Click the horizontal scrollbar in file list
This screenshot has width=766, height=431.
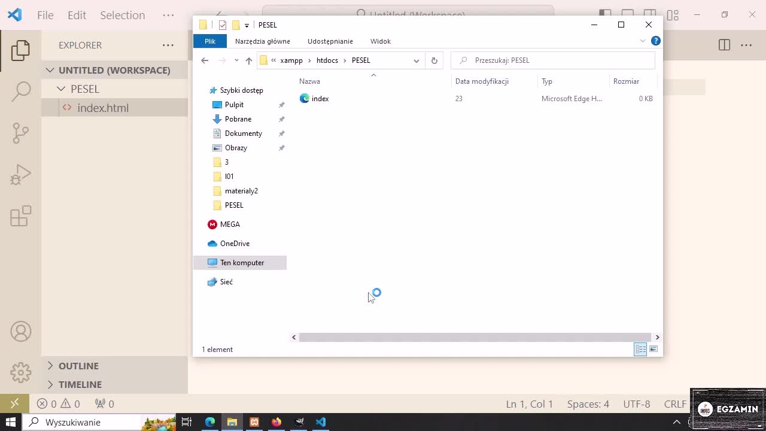(x=475, y=338)
